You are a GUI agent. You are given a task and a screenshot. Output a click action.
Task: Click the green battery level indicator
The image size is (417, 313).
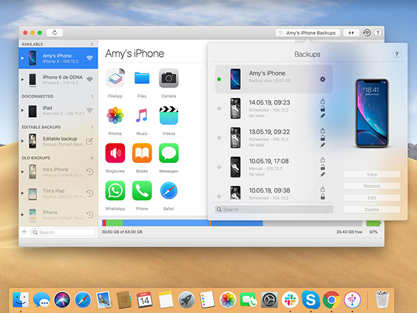point(373,223)
